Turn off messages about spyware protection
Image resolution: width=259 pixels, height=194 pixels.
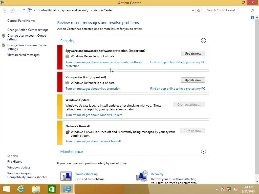point(104,64)
